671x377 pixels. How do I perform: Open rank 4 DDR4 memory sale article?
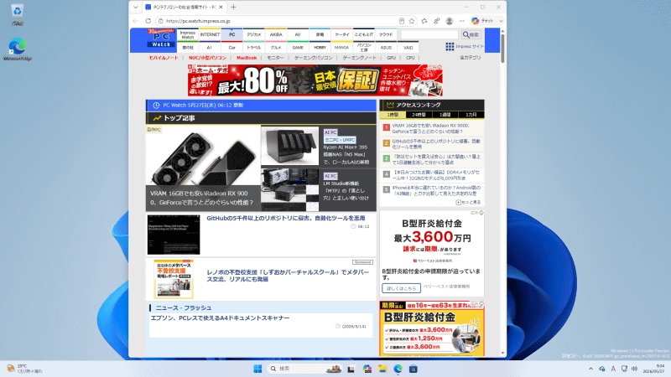pos(435,175)
